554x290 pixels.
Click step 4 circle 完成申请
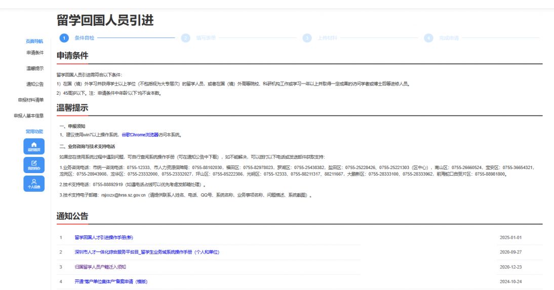(x=429, y=38)
